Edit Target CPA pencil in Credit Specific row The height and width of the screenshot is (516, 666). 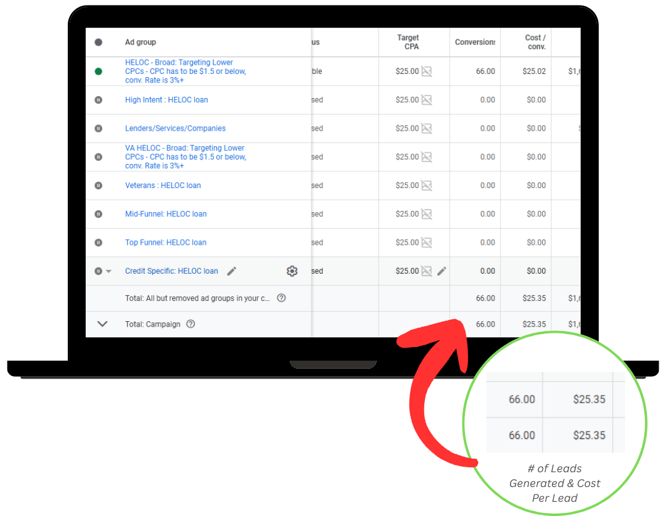point(442,271)
